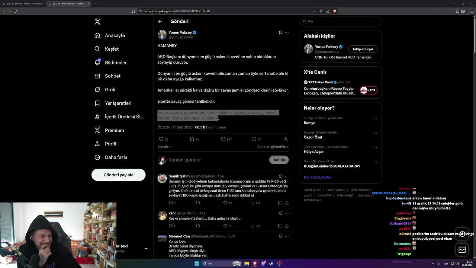The image size is (476, 268).
Task: Open floating messages envelope button
Action: (x=462, y=250)
